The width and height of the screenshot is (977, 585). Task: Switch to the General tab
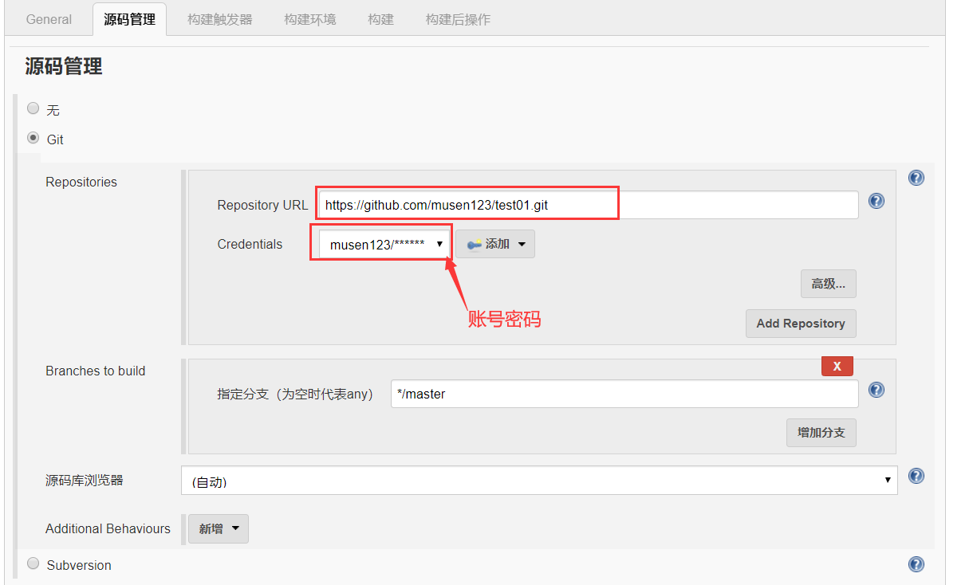tap(49, 19)
